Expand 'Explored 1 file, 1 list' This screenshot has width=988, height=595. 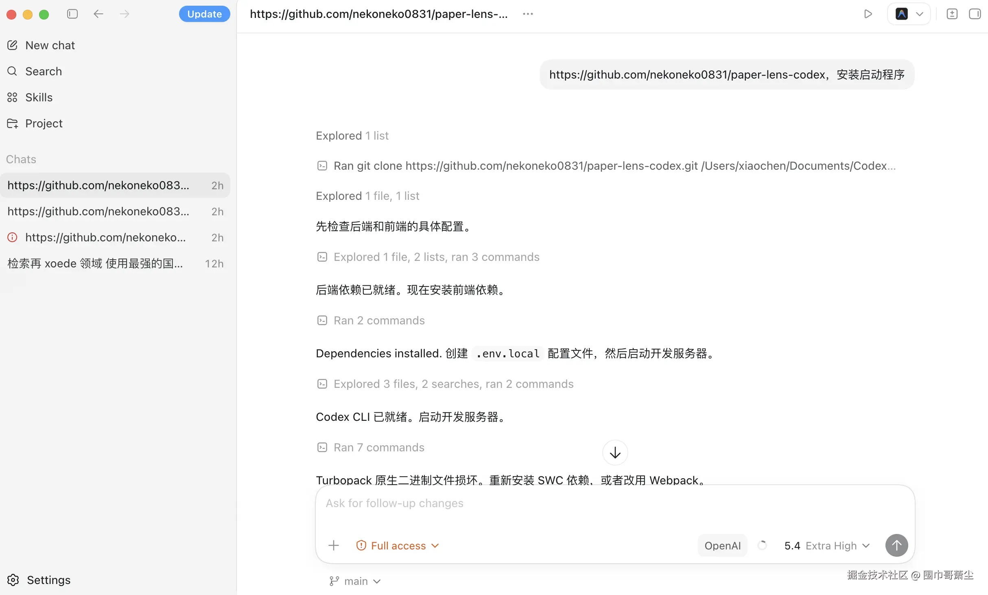[x=367, y=196]
